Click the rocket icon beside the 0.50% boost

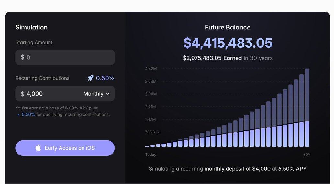pyautogui.click(x=90, y=78)
